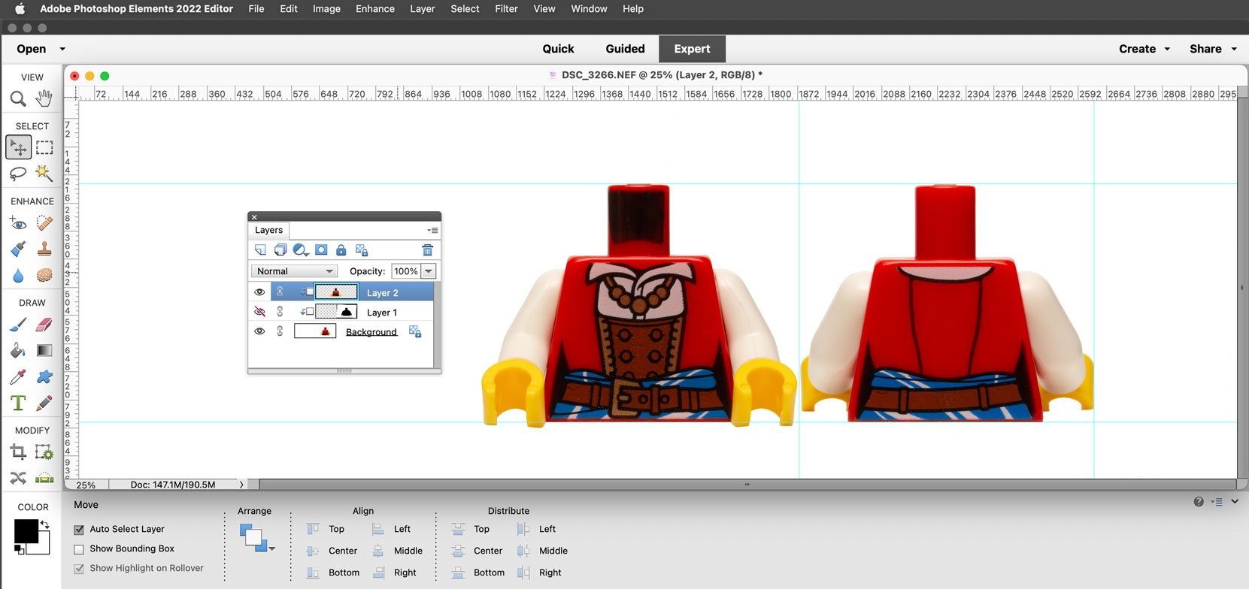Viewport: 1249px width, 589px height.
Task: Select the Lasso tool
Action: coord(18,174)
